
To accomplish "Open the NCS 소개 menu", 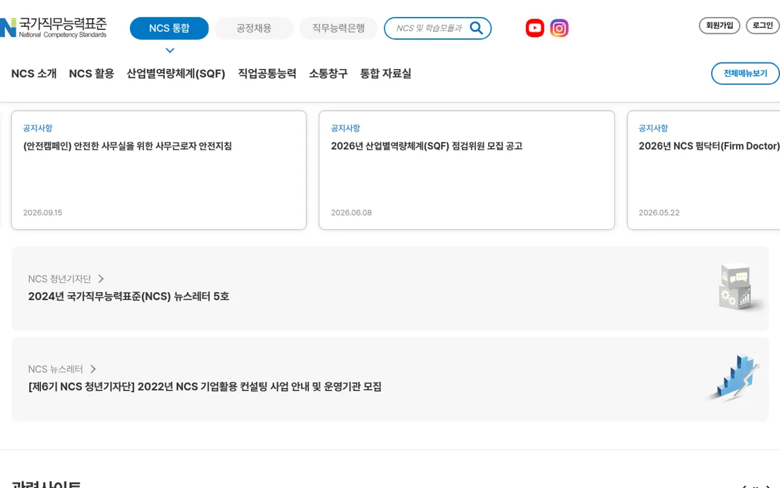I will (x=34, y=74).
